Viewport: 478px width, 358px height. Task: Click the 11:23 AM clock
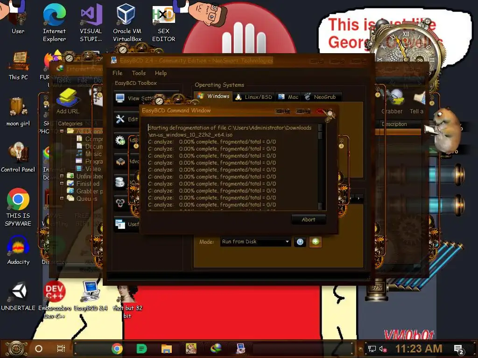(x=419, y=349)
